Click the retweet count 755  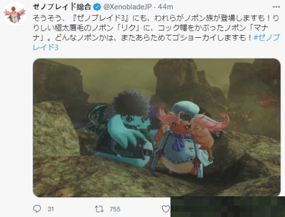(x=115, y=209)
